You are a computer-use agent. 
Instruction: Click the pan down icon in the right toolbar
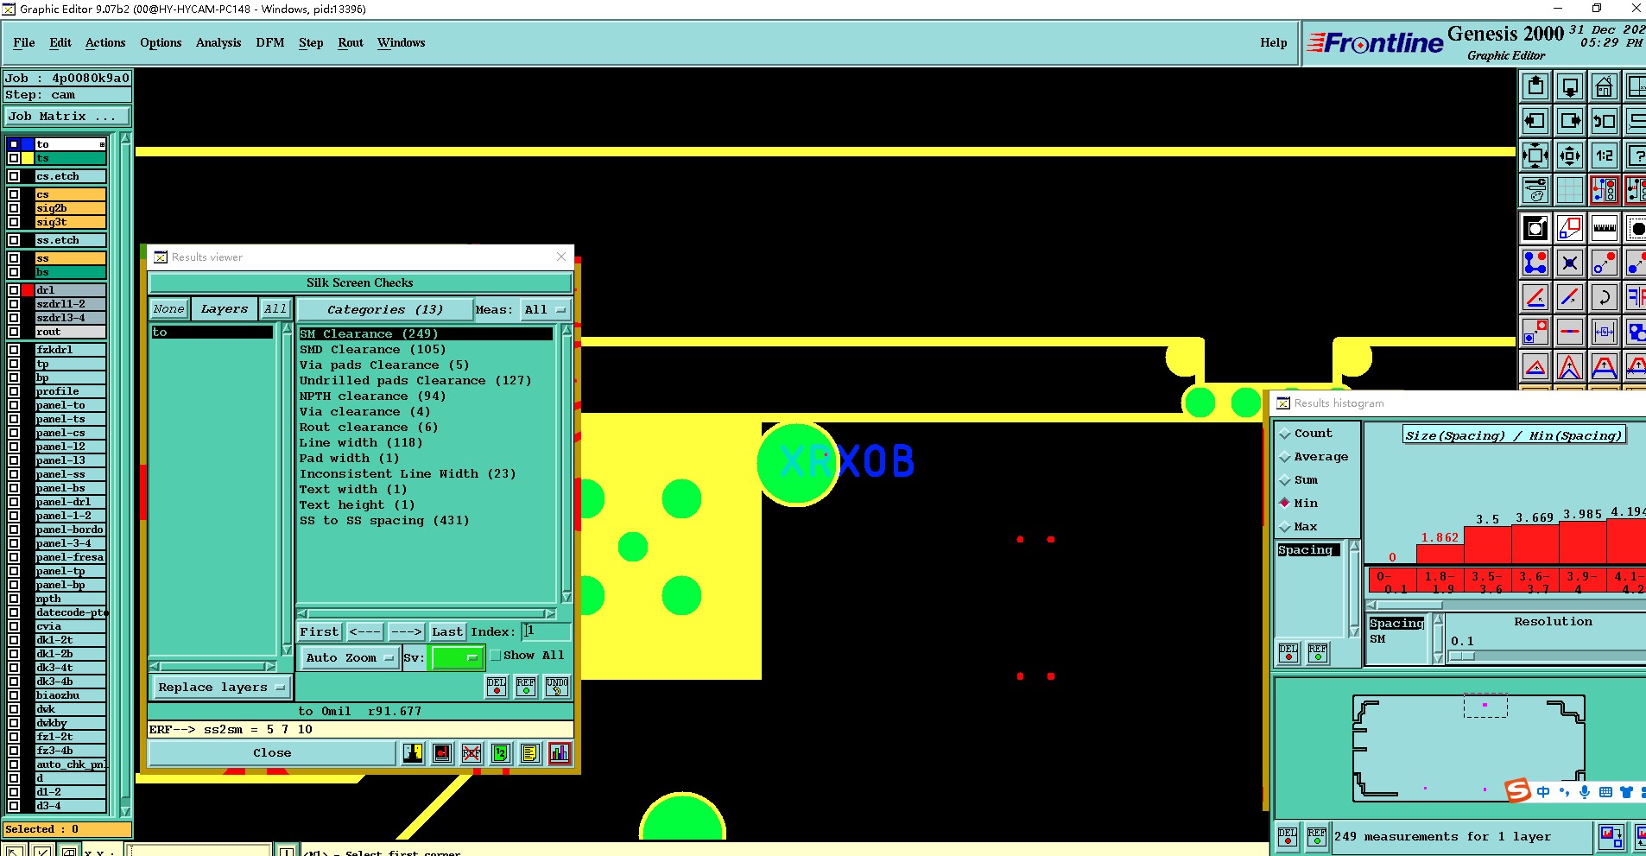[x=1570, y=86]
